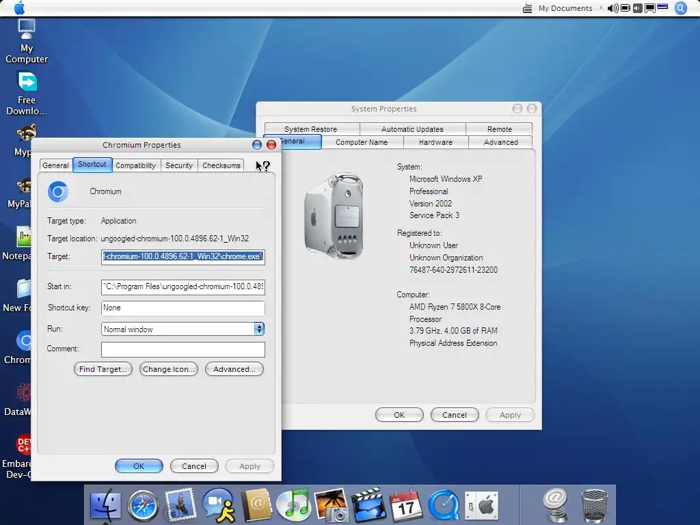Launch iTunes from the dock
The height and width of the screenshot is (525, 700).
(x=293, y=505)
